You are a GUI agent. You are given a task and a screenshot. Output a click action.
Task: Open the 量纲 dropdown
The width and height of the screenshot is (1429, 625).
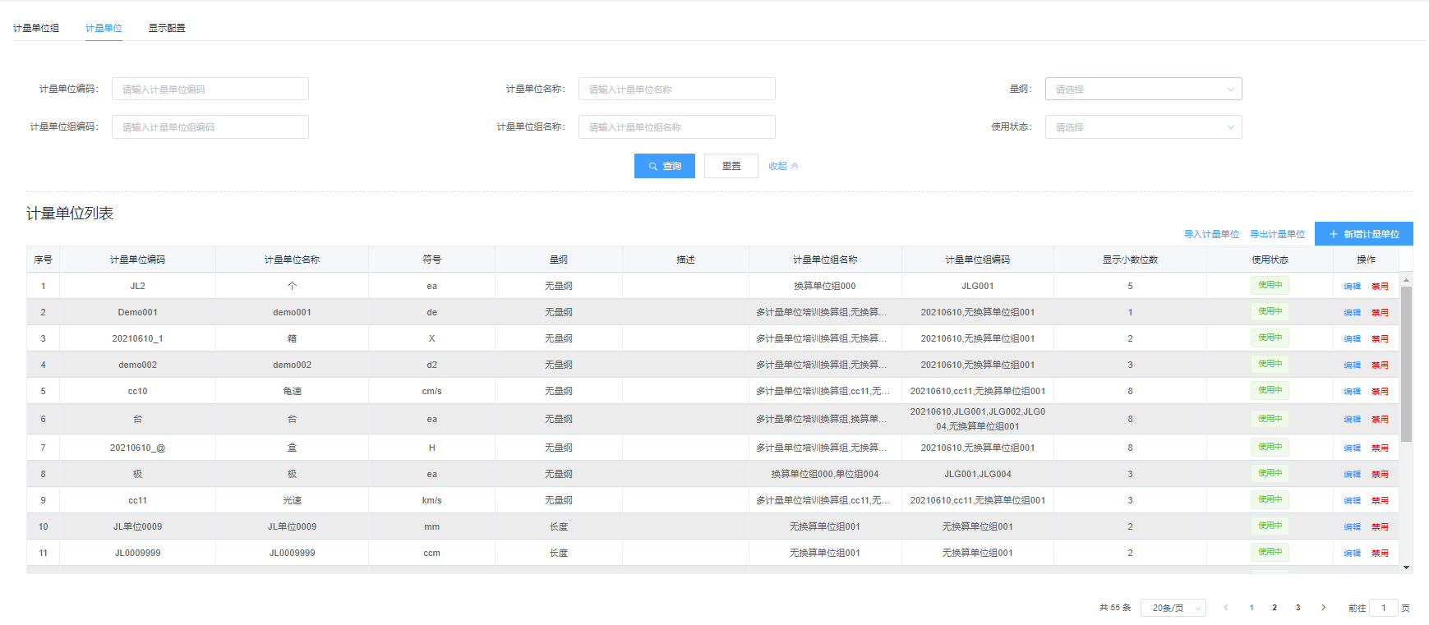(1142, 89)
